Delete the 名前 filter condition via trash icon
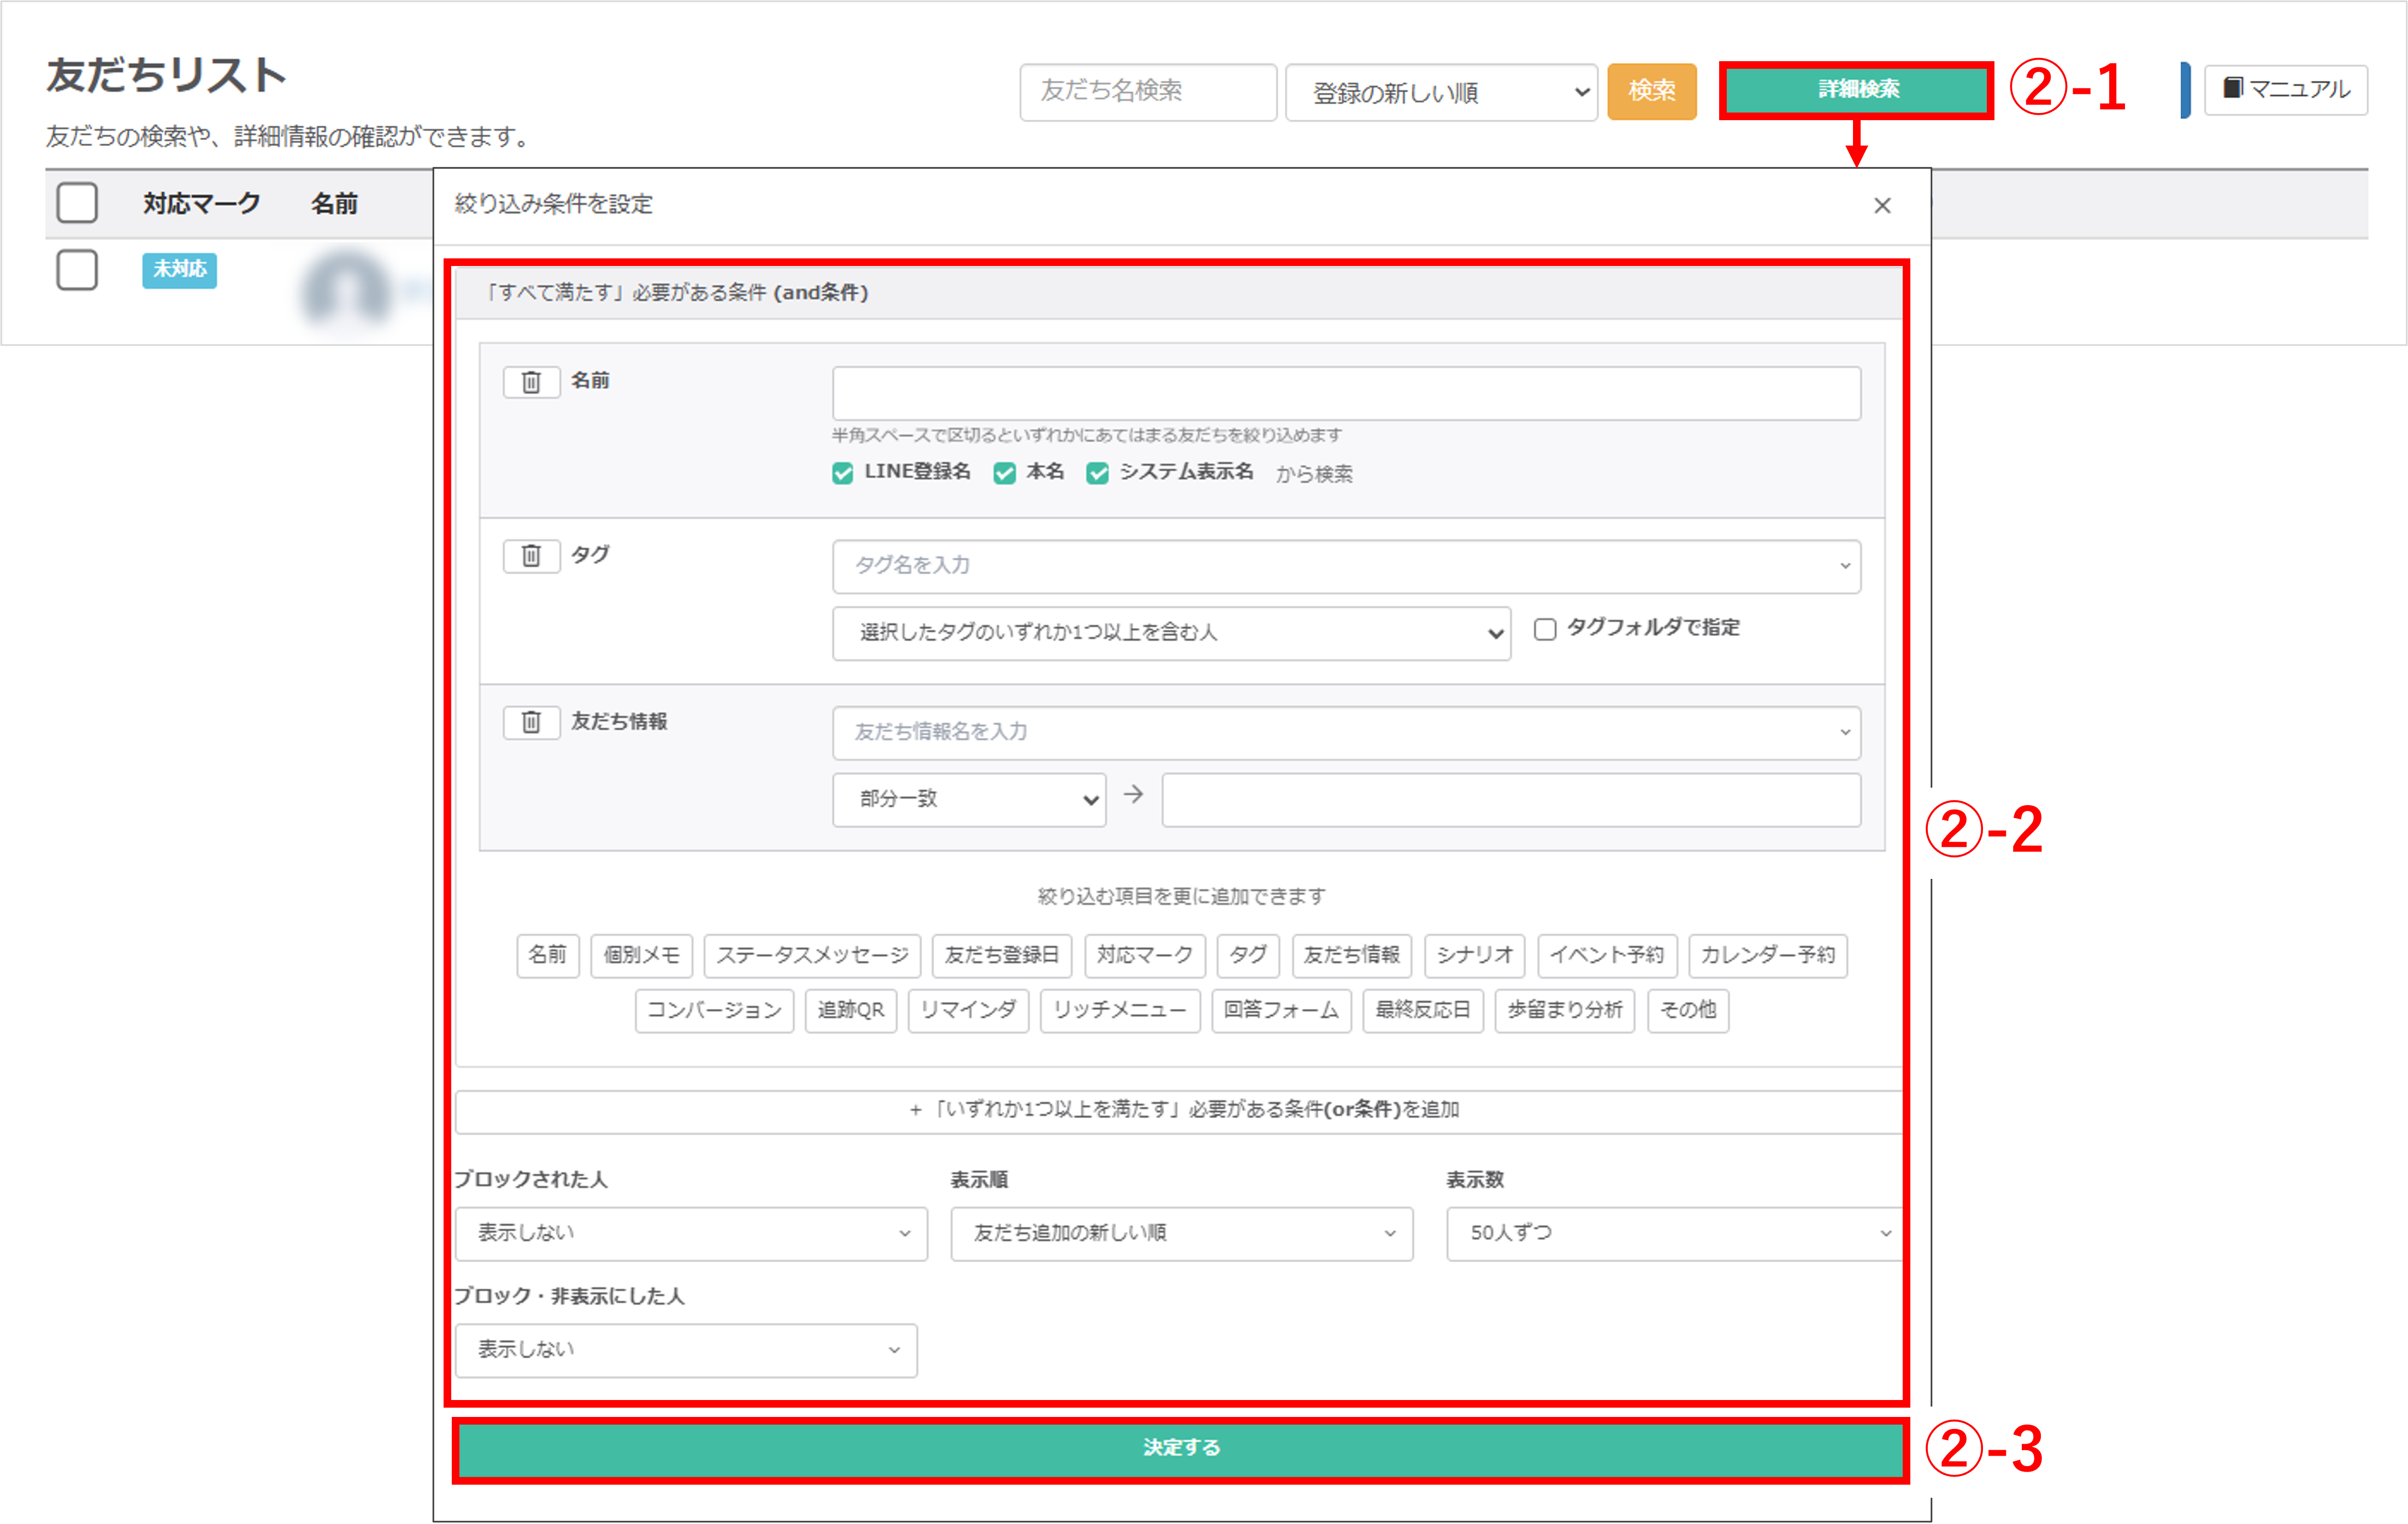This screenshot has width=2408, height=1524. (x=531, y=382)
